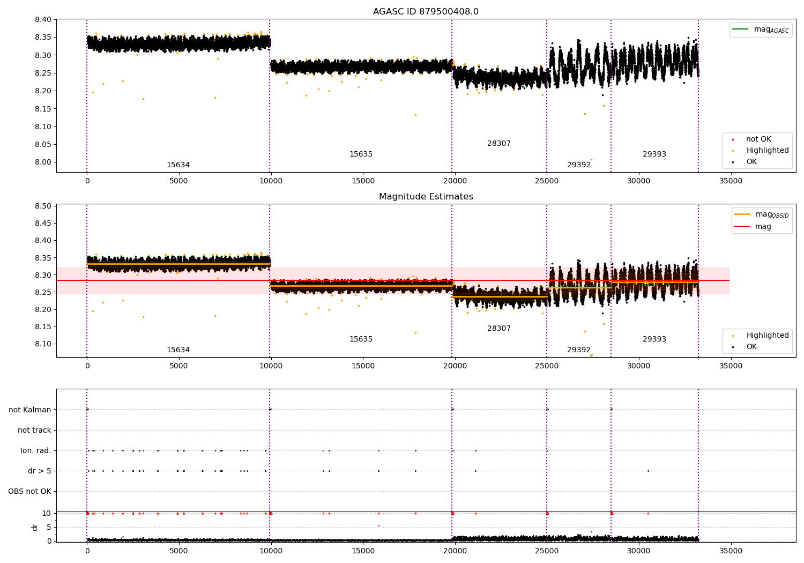Image resolution: width=804 pixels, height=563 pixels.
Task: Click the "Ion. rad." row label
Action: [x=36, y=450]
